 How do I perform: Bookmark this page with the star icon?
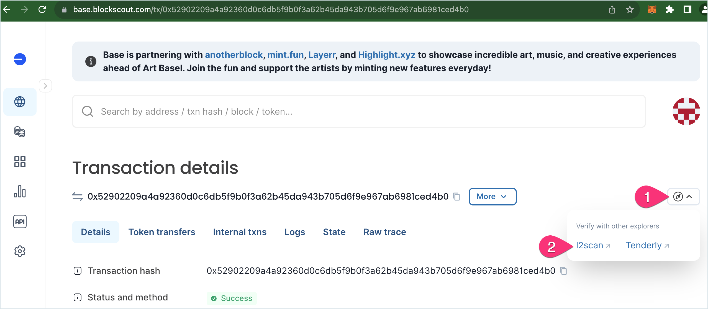(x=630, y=10)
